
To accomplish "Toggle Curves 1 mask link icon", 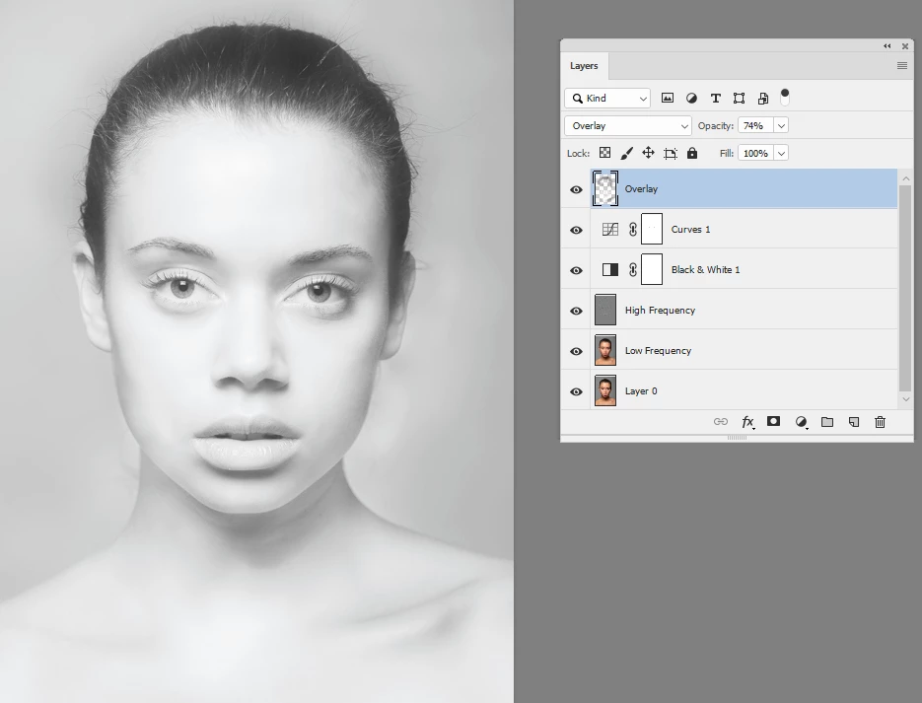I will (x=633, y=229).
